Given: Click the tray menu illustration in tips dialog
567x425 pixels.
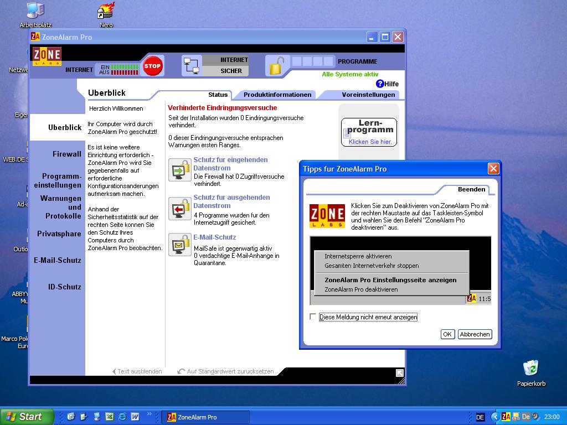Looking at the screenshot, I should [400, 271].
